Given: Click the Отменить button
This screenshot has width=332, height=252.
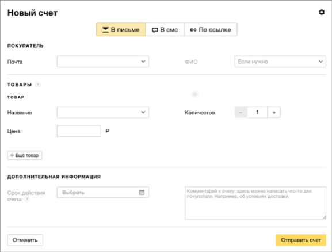Looking at the screenshot, I should pyautogui.click(x=25, y=240).
